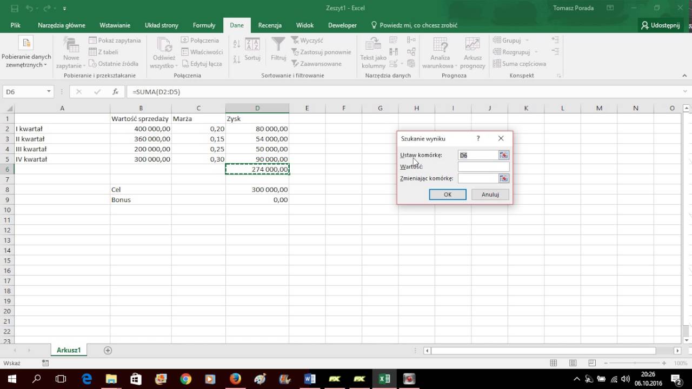692x389 pixels.
Task: Switch to Układ strony tab
Action: pyautogui.click(x=161, y=25)
